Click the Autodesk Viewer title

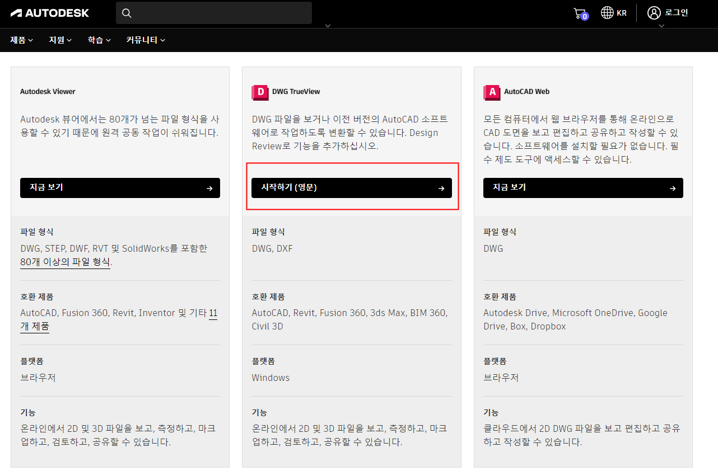(48, 91)
